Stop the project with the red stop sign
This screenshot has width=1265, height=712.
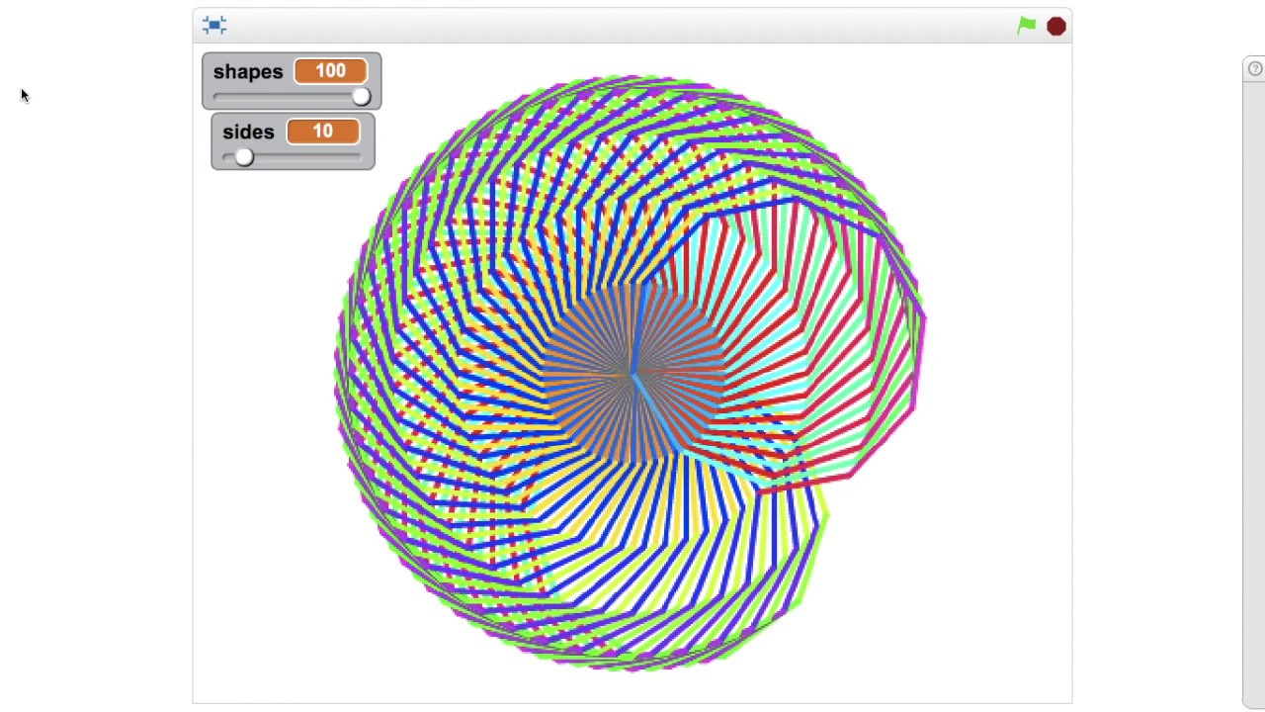[1056, 26]
